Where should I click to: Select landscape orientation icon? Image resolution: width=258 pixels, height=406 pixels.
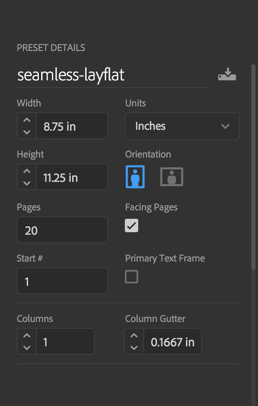pos(172,177)
